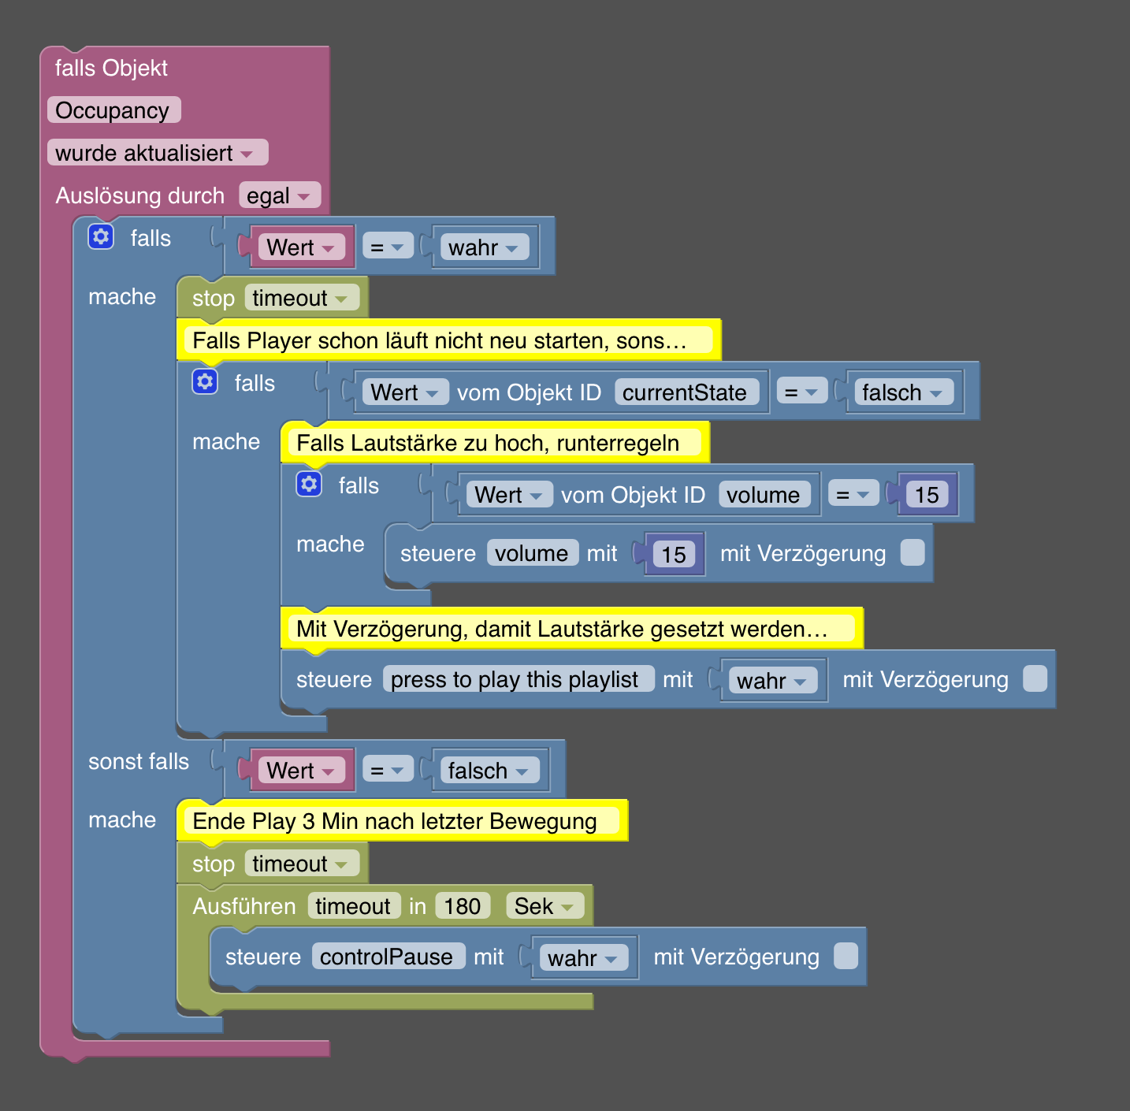Select the 'sonst falls' label
This screenshot has height=1111, width=1130.
(139, 761)
